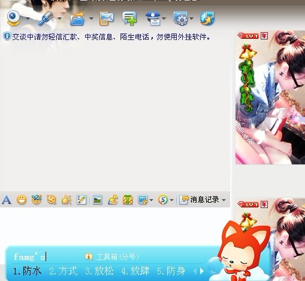Expand remote assistance app dropdown arrow
The width and height of the screenshot is (305, 281).
click(x=192, y=19)
